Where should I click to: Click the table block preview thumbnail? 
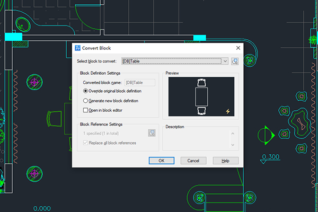[201, 96]
